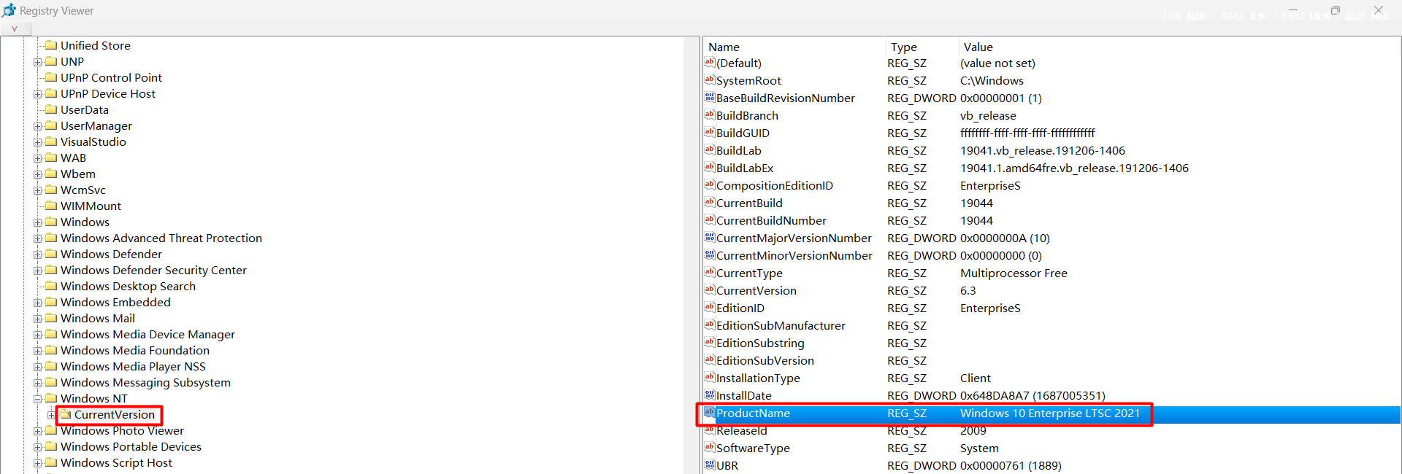The width and height of the screenshot is (1402, 474).
Task: Click the SoftwareType string value icon
Action: (710, 448)
